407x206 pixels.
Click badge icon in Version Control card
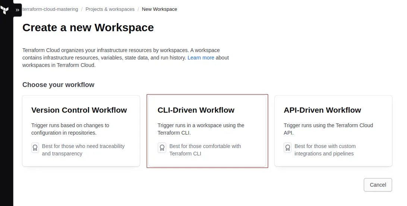pyautogui.click(x=35, y=148)
